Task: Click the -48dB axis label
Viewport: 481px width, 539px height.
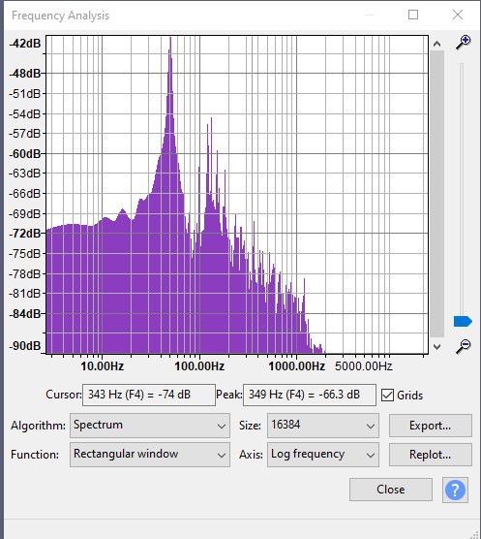Action: click(25, 74)
